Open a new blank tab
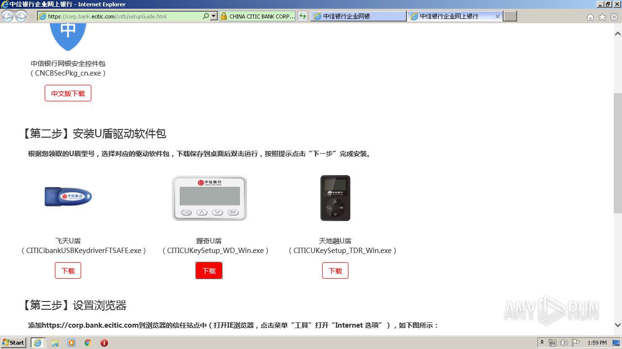 click(510, 16)
